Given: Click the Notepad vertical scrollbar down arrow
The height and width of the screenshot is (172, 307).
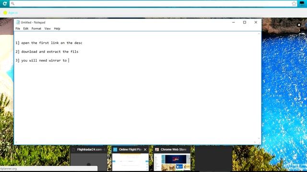Looking at the screenshot, I should click(x=259, y=139).
